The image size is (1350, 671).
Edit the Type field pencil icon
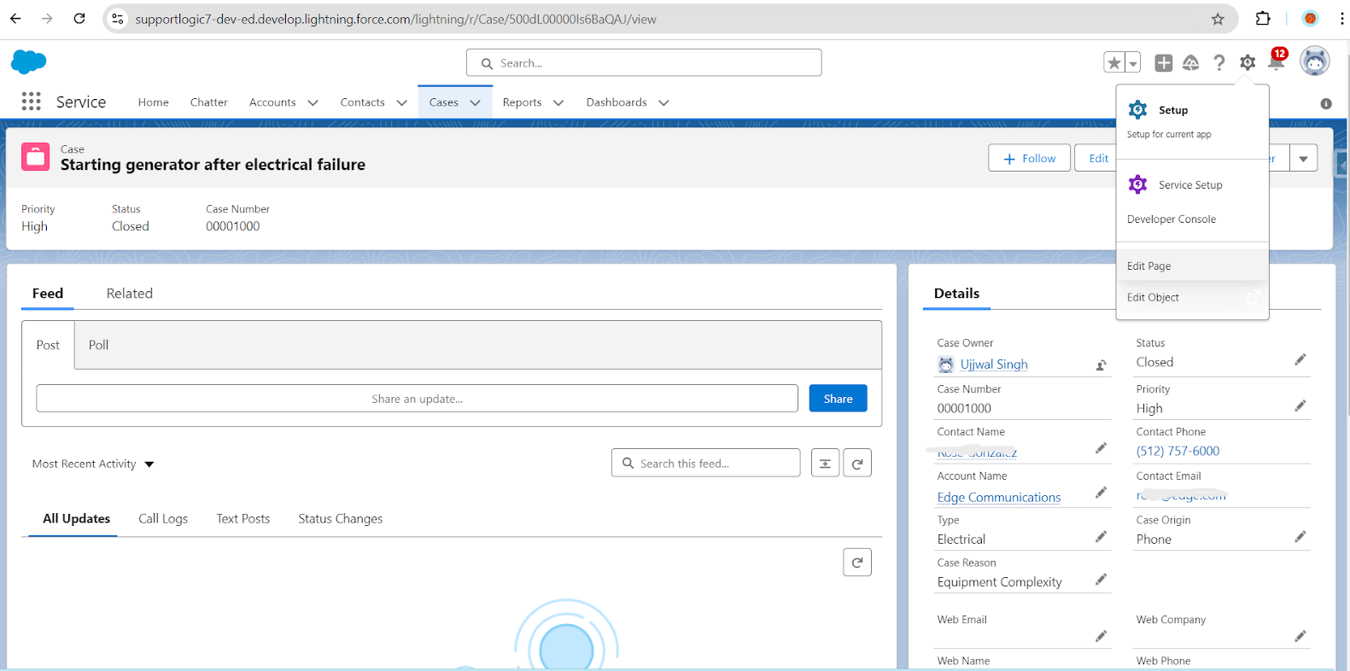1101,537
